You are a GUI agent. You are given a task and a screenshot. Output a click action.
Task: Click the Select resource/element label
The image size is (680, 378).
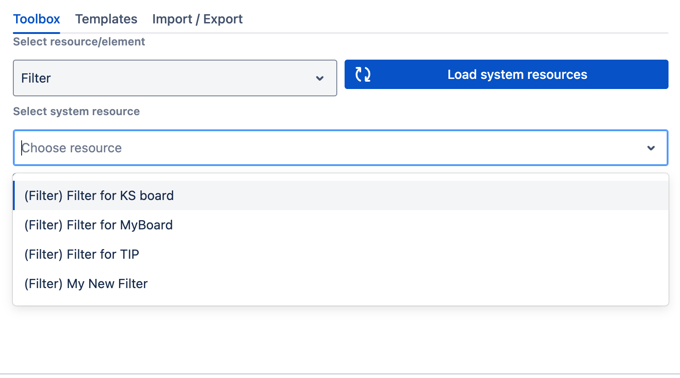79,42
